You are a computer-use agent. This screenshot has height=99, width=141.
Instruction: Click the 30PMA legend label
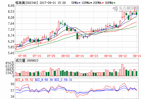point(109,3)
